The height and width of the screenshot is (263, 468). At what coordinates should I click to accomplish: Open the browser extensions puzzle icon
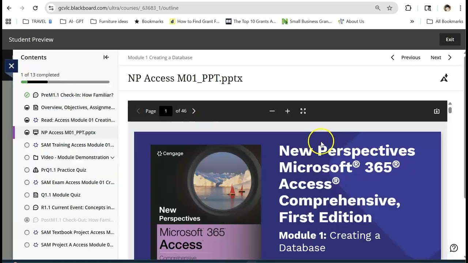[x=408, y=8]
